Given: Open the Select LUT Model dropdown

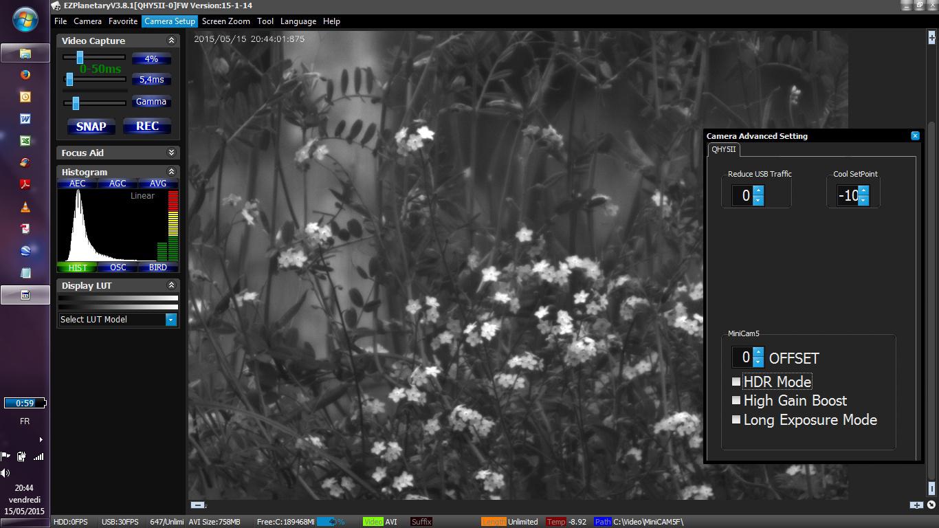Looking at the screenshot, I should tap(170, 319).
